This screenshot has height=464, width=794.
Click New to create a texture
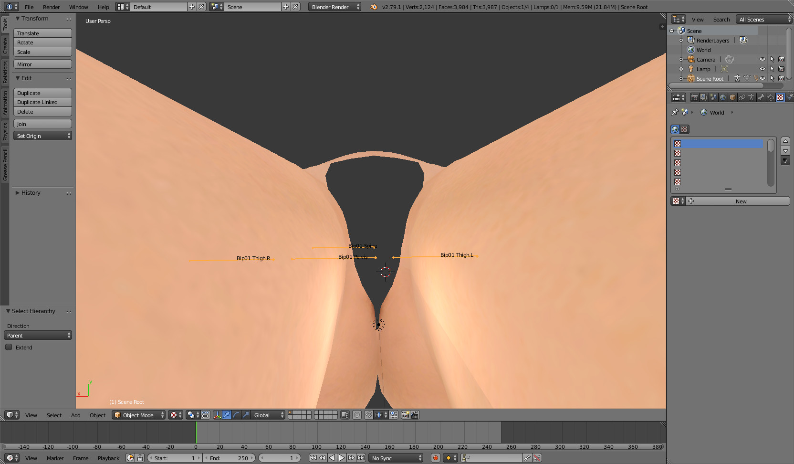coord(739,201)
